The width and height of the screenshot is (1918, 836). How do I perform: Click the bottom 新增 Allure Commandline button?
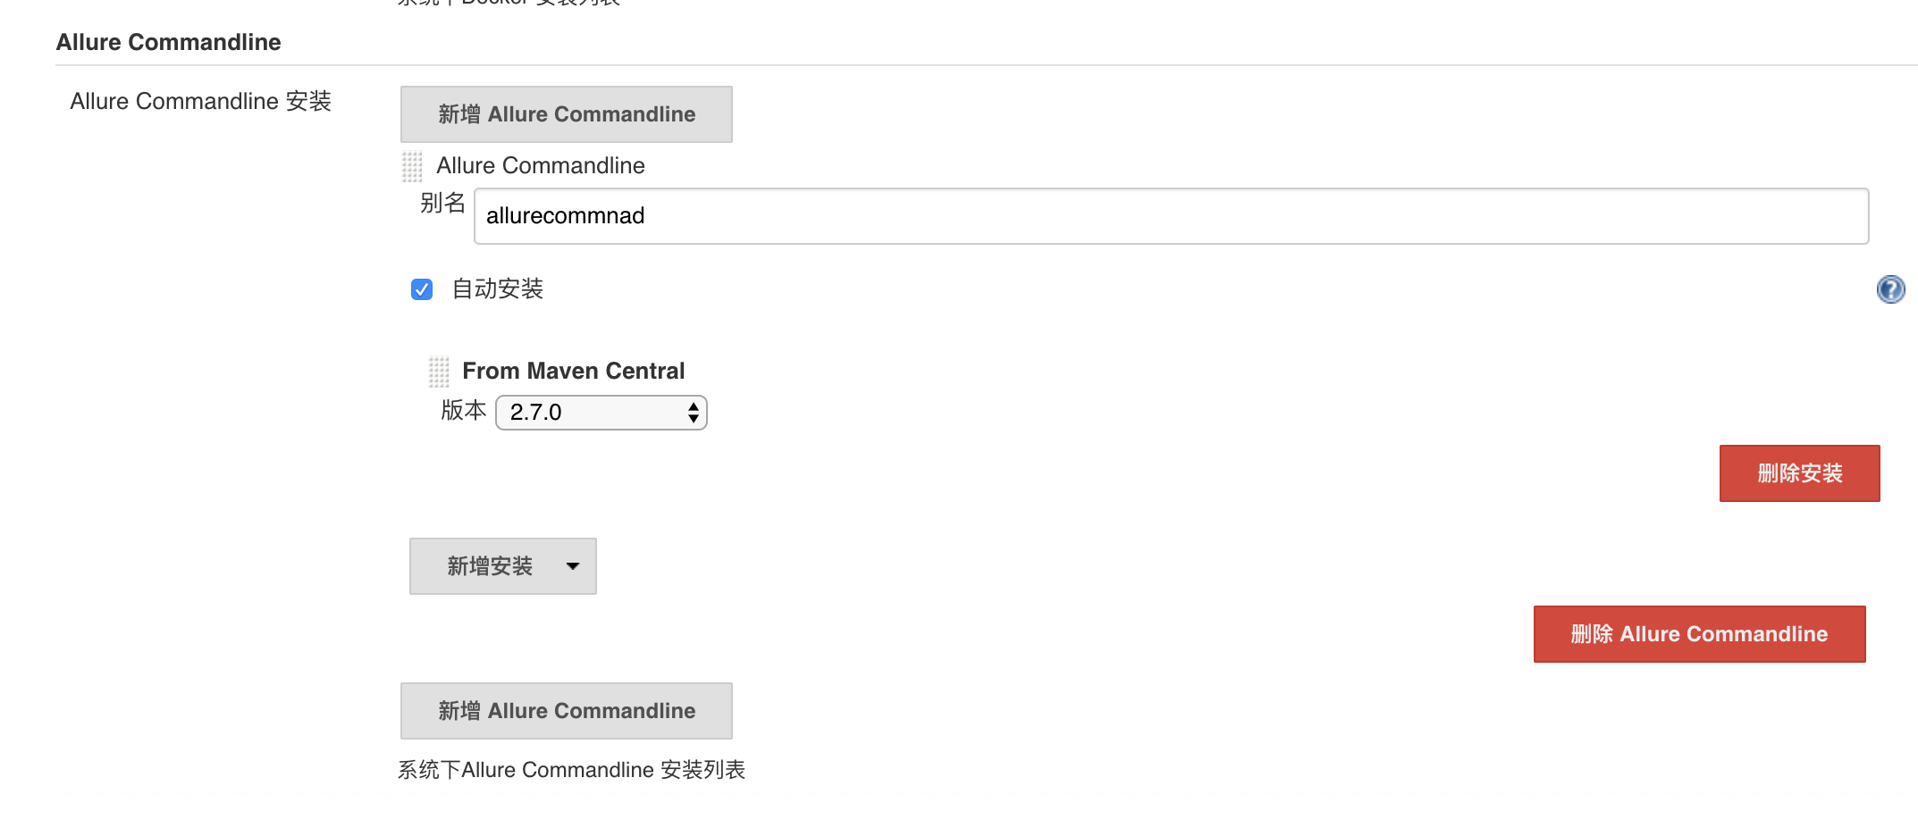(566, 711)
